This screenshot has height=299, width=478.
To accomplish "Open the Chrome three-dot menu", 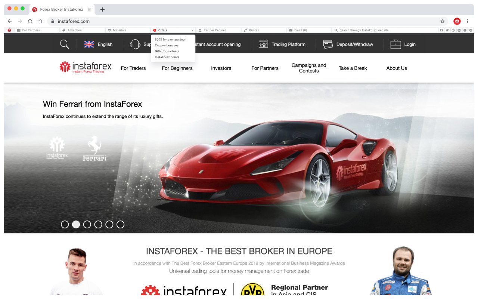I will click(468, 21).
